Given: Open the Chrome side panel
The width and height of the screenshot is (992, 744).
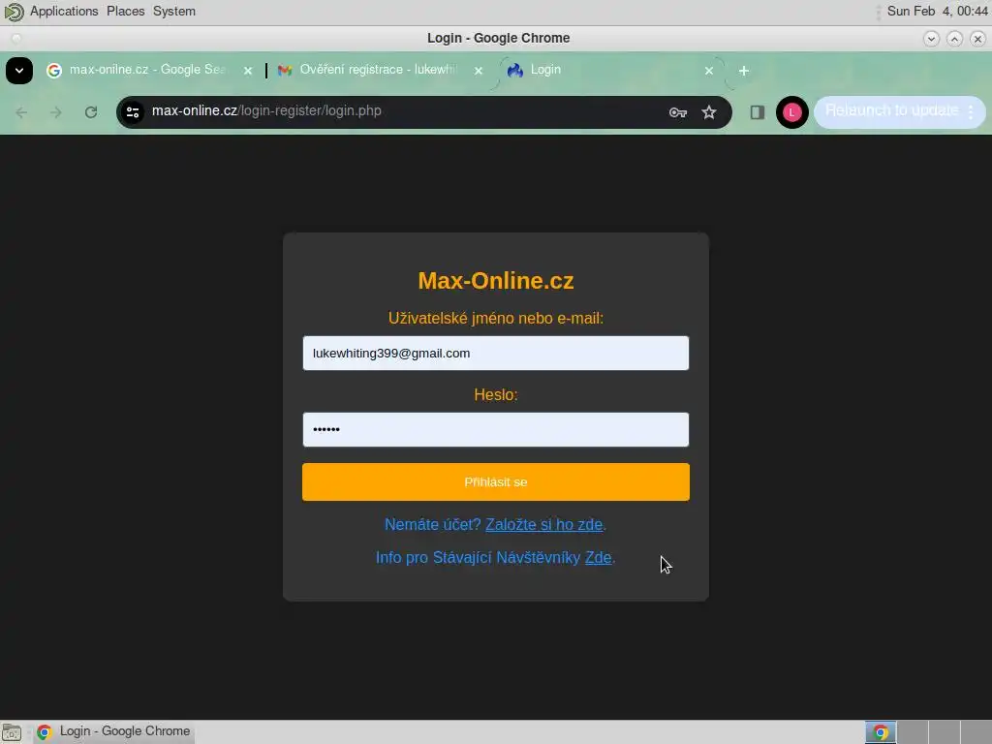Looking at the screenshot, I should point(758,112).
